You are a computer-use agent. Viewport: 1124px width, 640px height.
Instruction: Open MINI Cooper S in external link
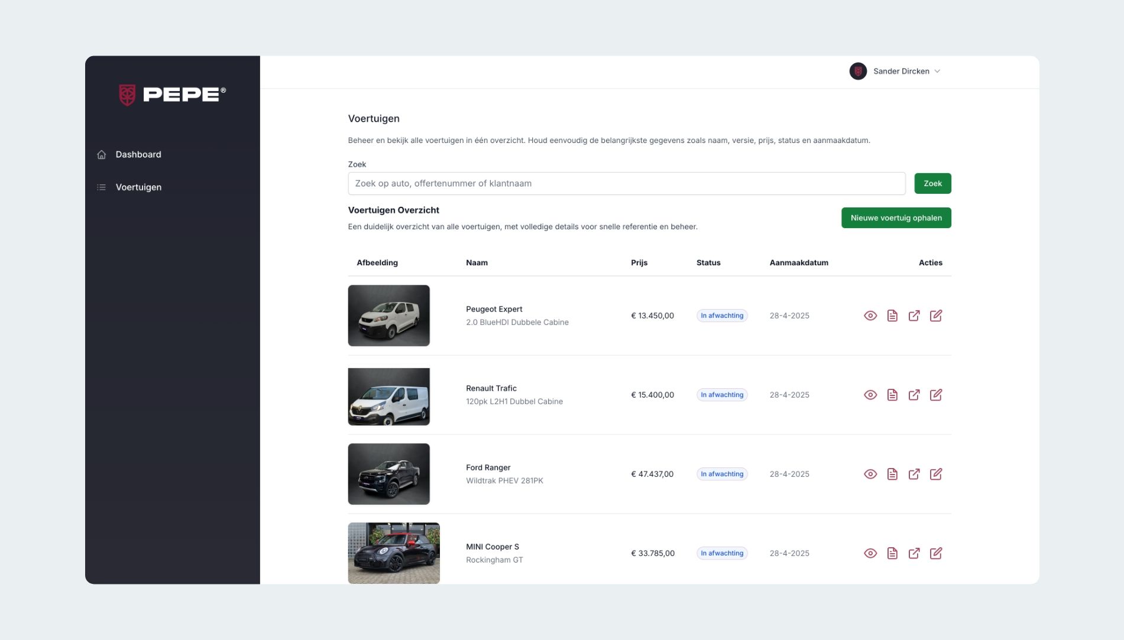(914, 553)
